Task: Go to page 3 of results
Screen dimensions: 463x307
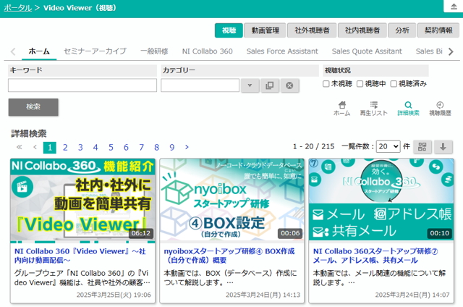Action: 80,147
